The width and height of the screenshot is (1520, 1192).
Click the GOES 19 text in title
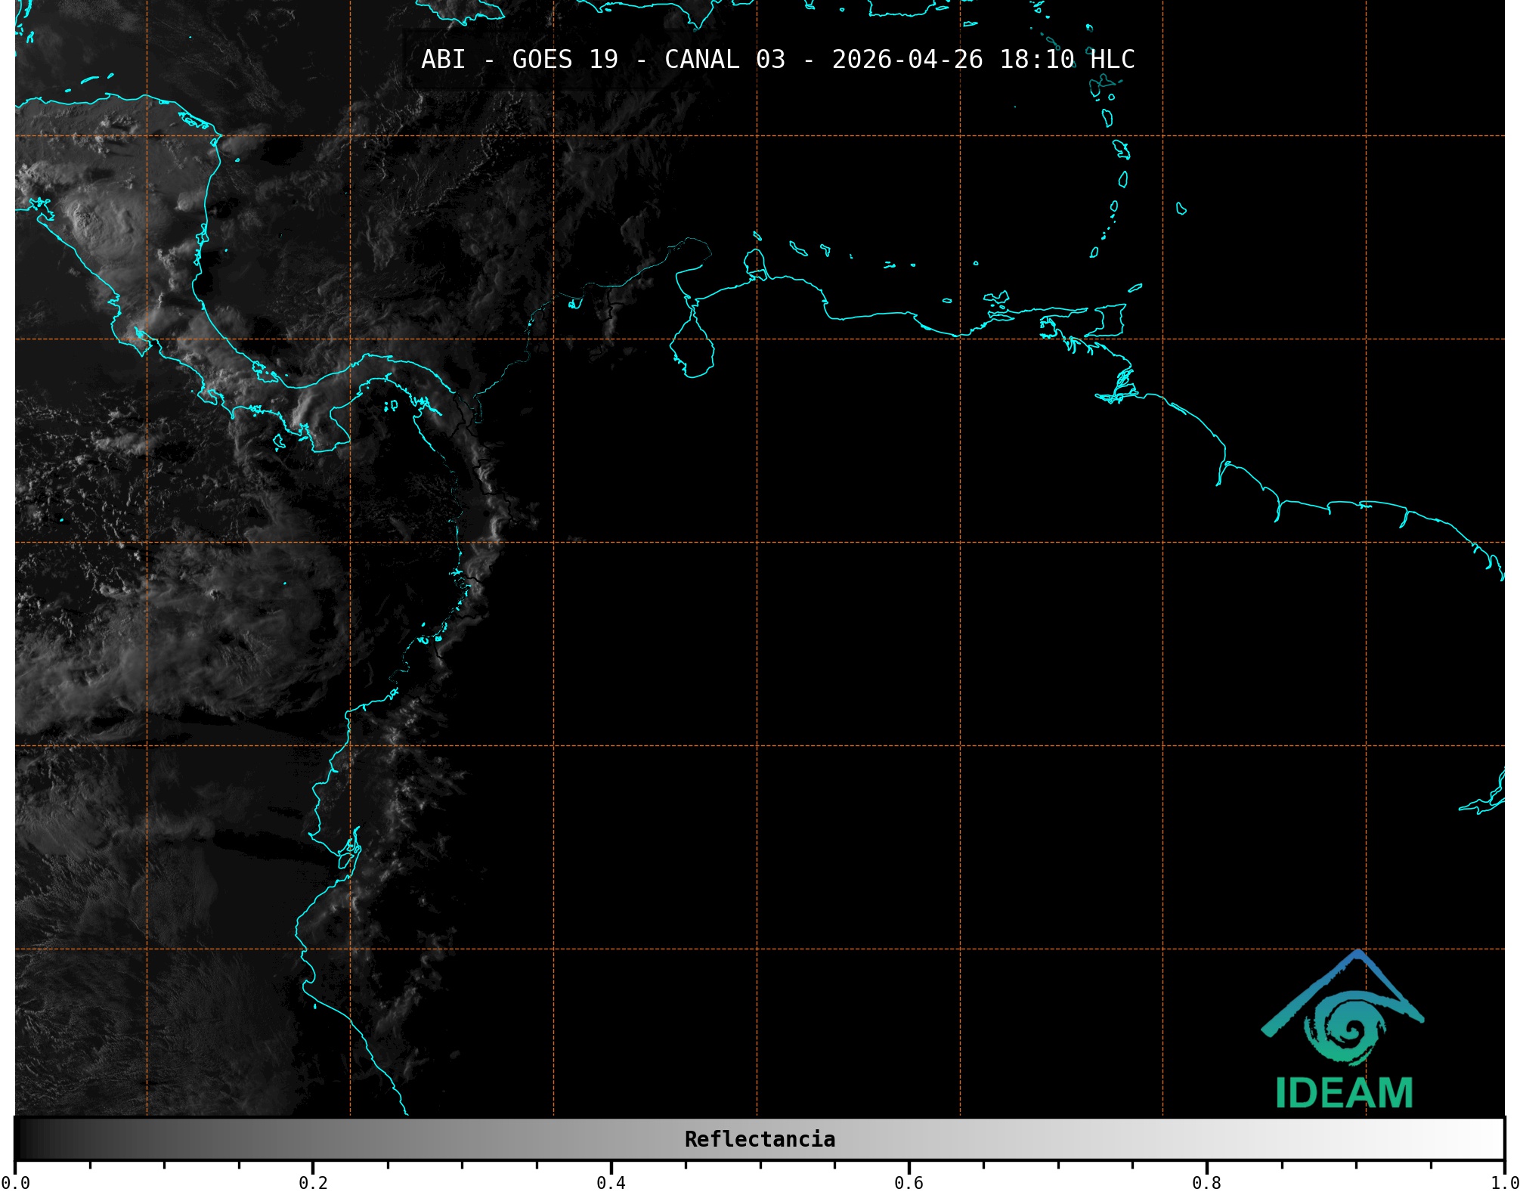coord(565,60)
